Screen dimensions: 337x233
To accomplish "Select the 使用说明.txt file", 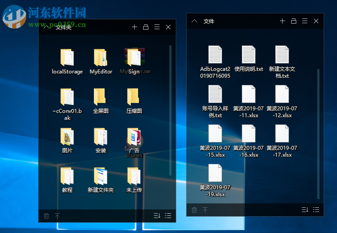I will coord(249,59).
